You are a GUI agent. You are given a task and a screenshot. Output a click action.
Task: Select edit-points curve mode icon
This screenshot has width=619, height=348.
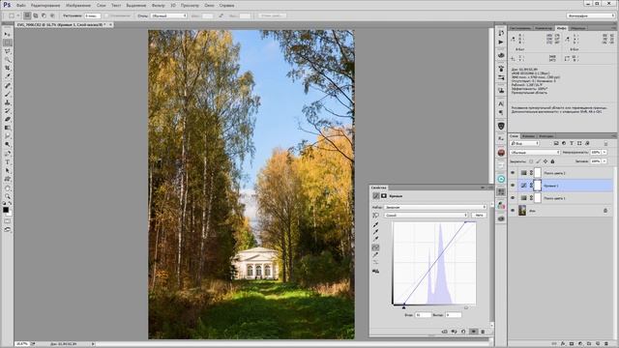[x=376, y=247]
